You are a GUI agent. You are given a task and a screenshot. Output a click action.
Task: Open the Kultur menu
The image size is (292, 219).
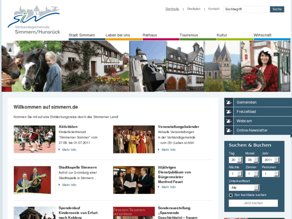pos(222,35)
